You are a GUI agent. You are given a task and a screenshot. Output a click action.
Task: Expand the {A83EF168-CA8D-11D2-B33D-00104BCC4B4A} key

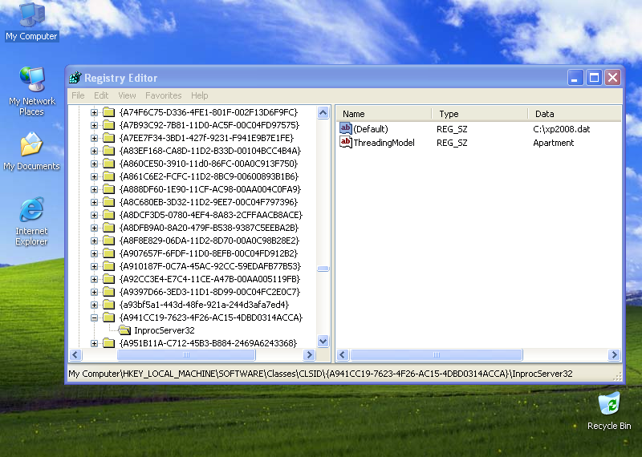(x=94, y=151)
